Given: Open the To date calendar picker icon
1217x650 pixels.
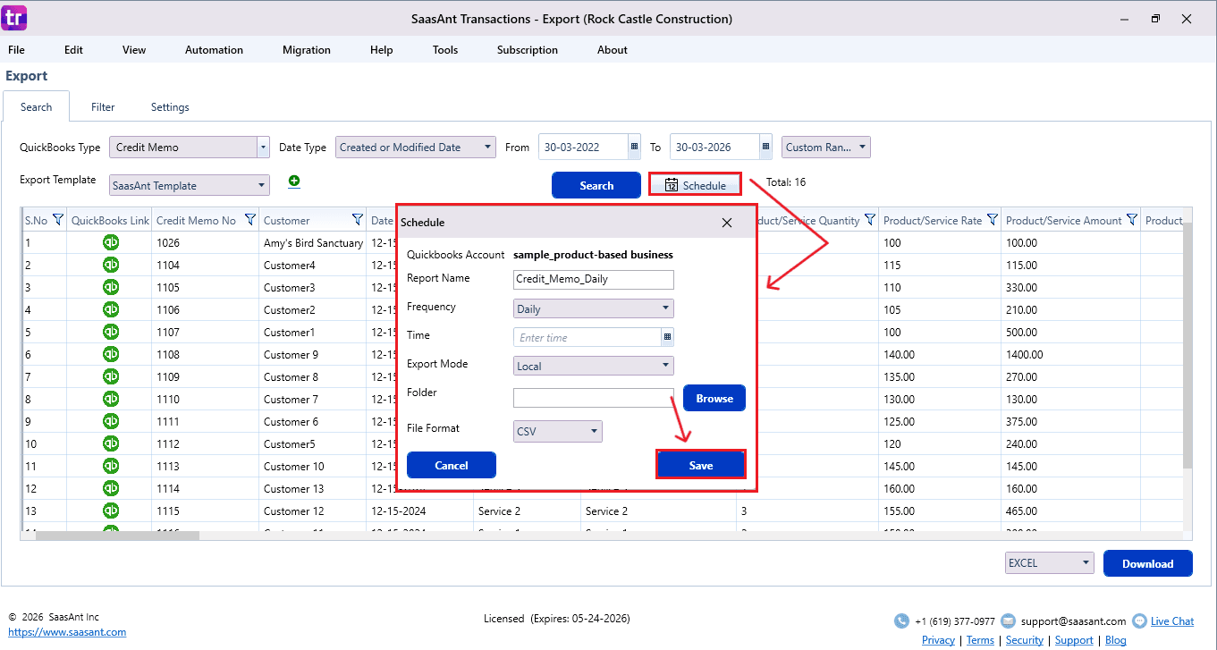Looking at the screenshot, I should pos(765,147).
